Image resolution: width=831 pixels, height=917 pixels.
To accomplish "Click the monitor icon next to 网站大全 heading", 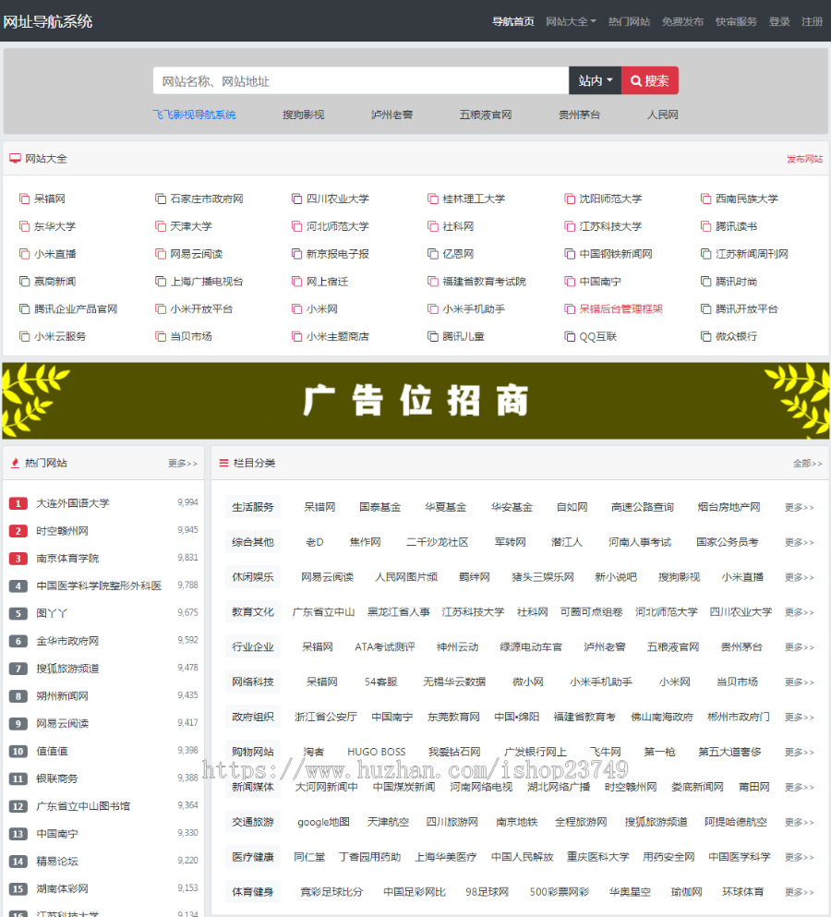I will point(15,159).
